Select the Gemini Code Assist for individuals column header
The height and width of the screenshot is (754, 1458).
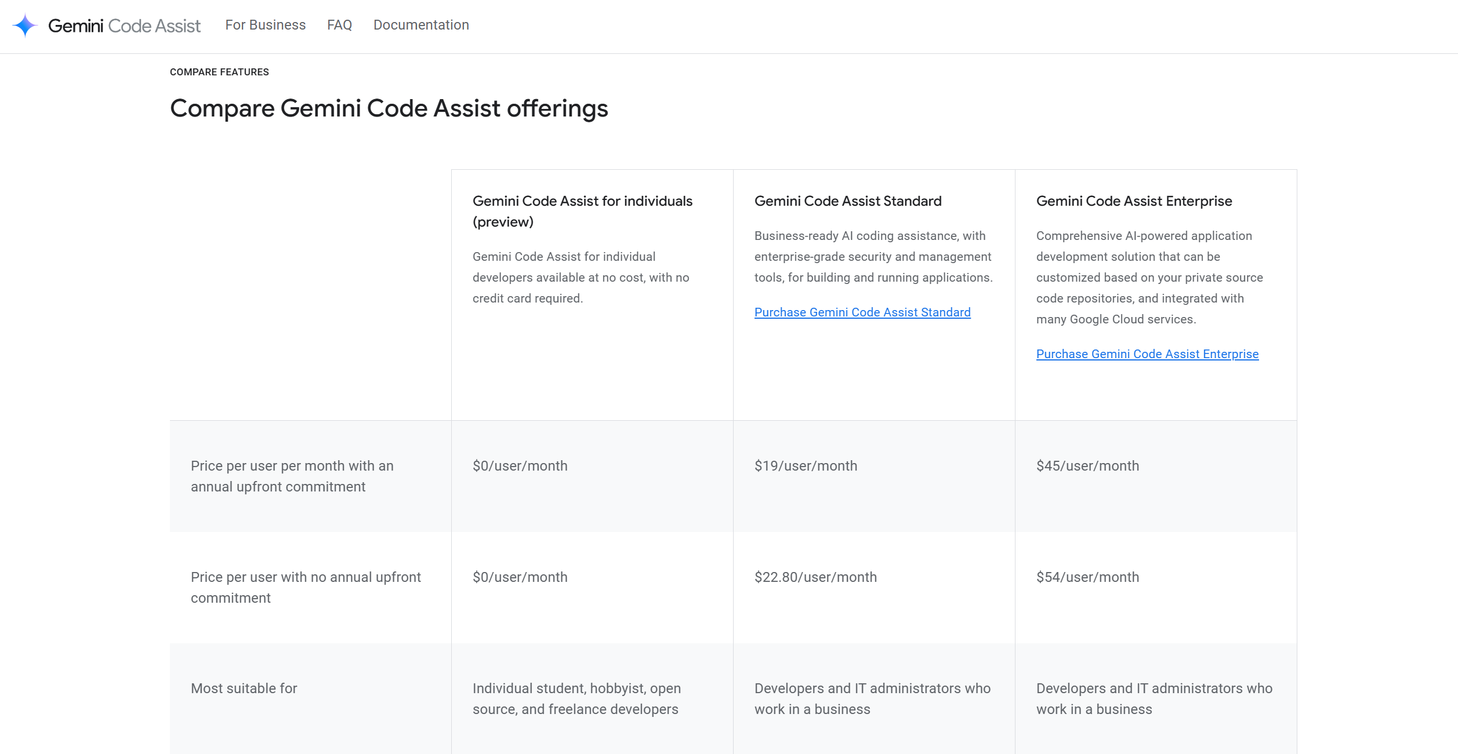[x=582, y=210]
